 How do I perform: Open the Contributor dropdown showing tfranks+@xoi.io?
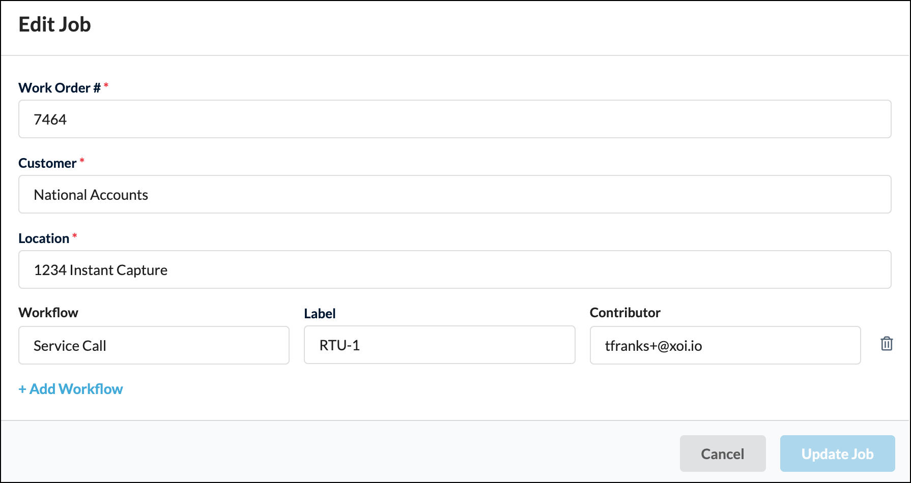pyautogui.click(x=725, y=346)
